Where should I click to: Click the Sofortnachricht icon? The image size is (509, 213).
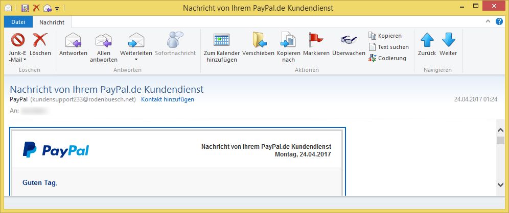tap(175, 40)
